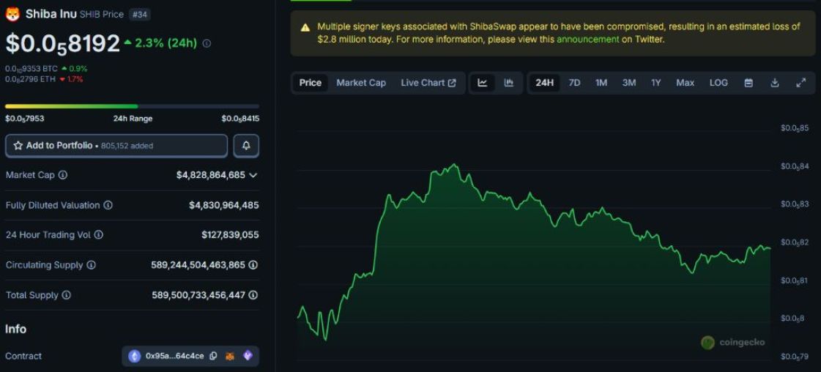Download chart data icon
The height and width of the screenshot is (372, 821).
tap(775, 83)
